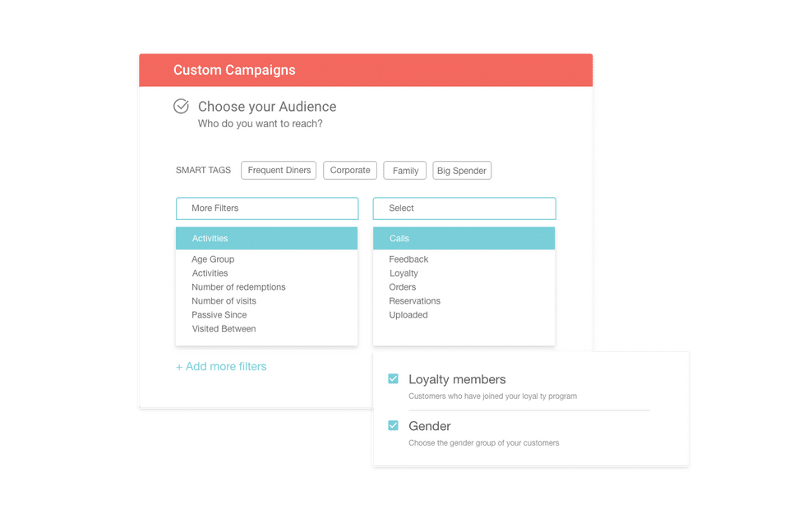Choose Number of visits filter

224,301
